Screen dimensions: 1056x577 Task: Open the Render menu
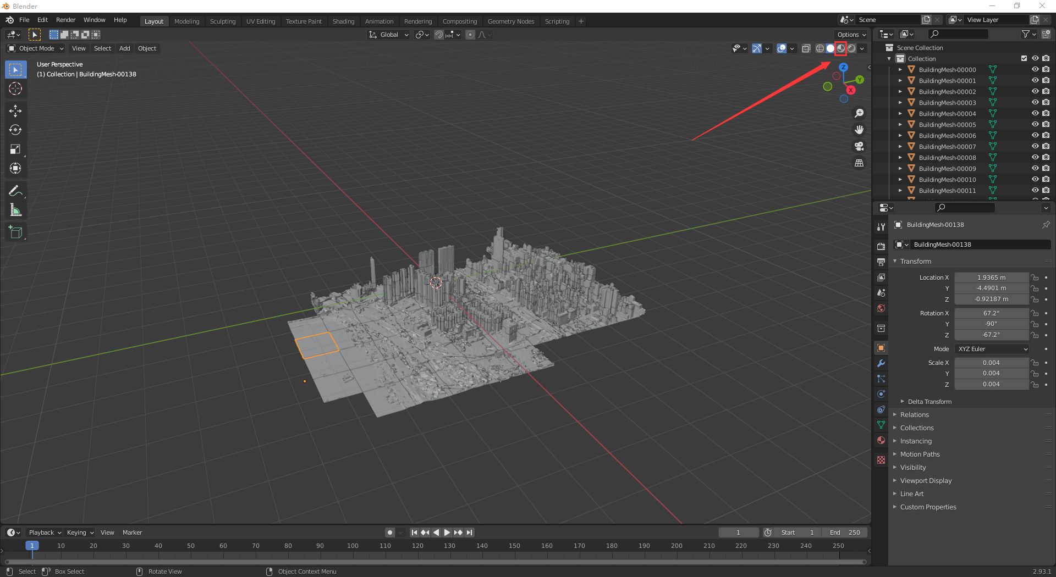[x=65, y=20]
